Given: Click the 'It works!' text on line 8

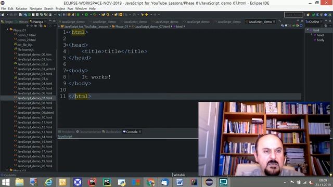Looking at the screenshot, I should pyautogui.click(x=96, y=77).
